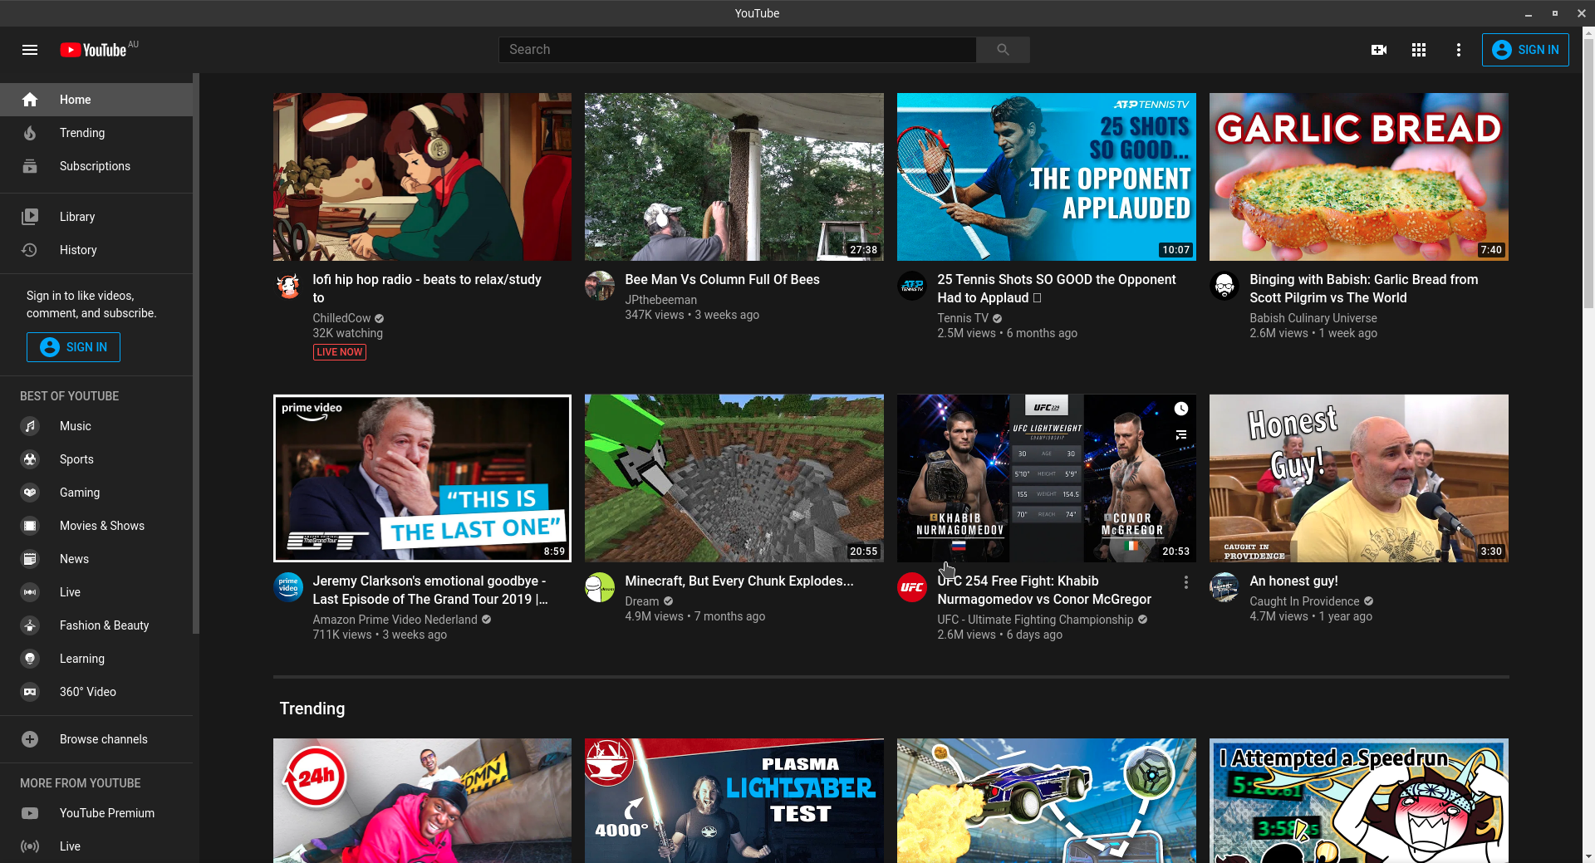Open video title '25 Tennis Shots SO GOOD'
The width and height of the screenshot is (1595, 863).
[x=1057, y=288]
